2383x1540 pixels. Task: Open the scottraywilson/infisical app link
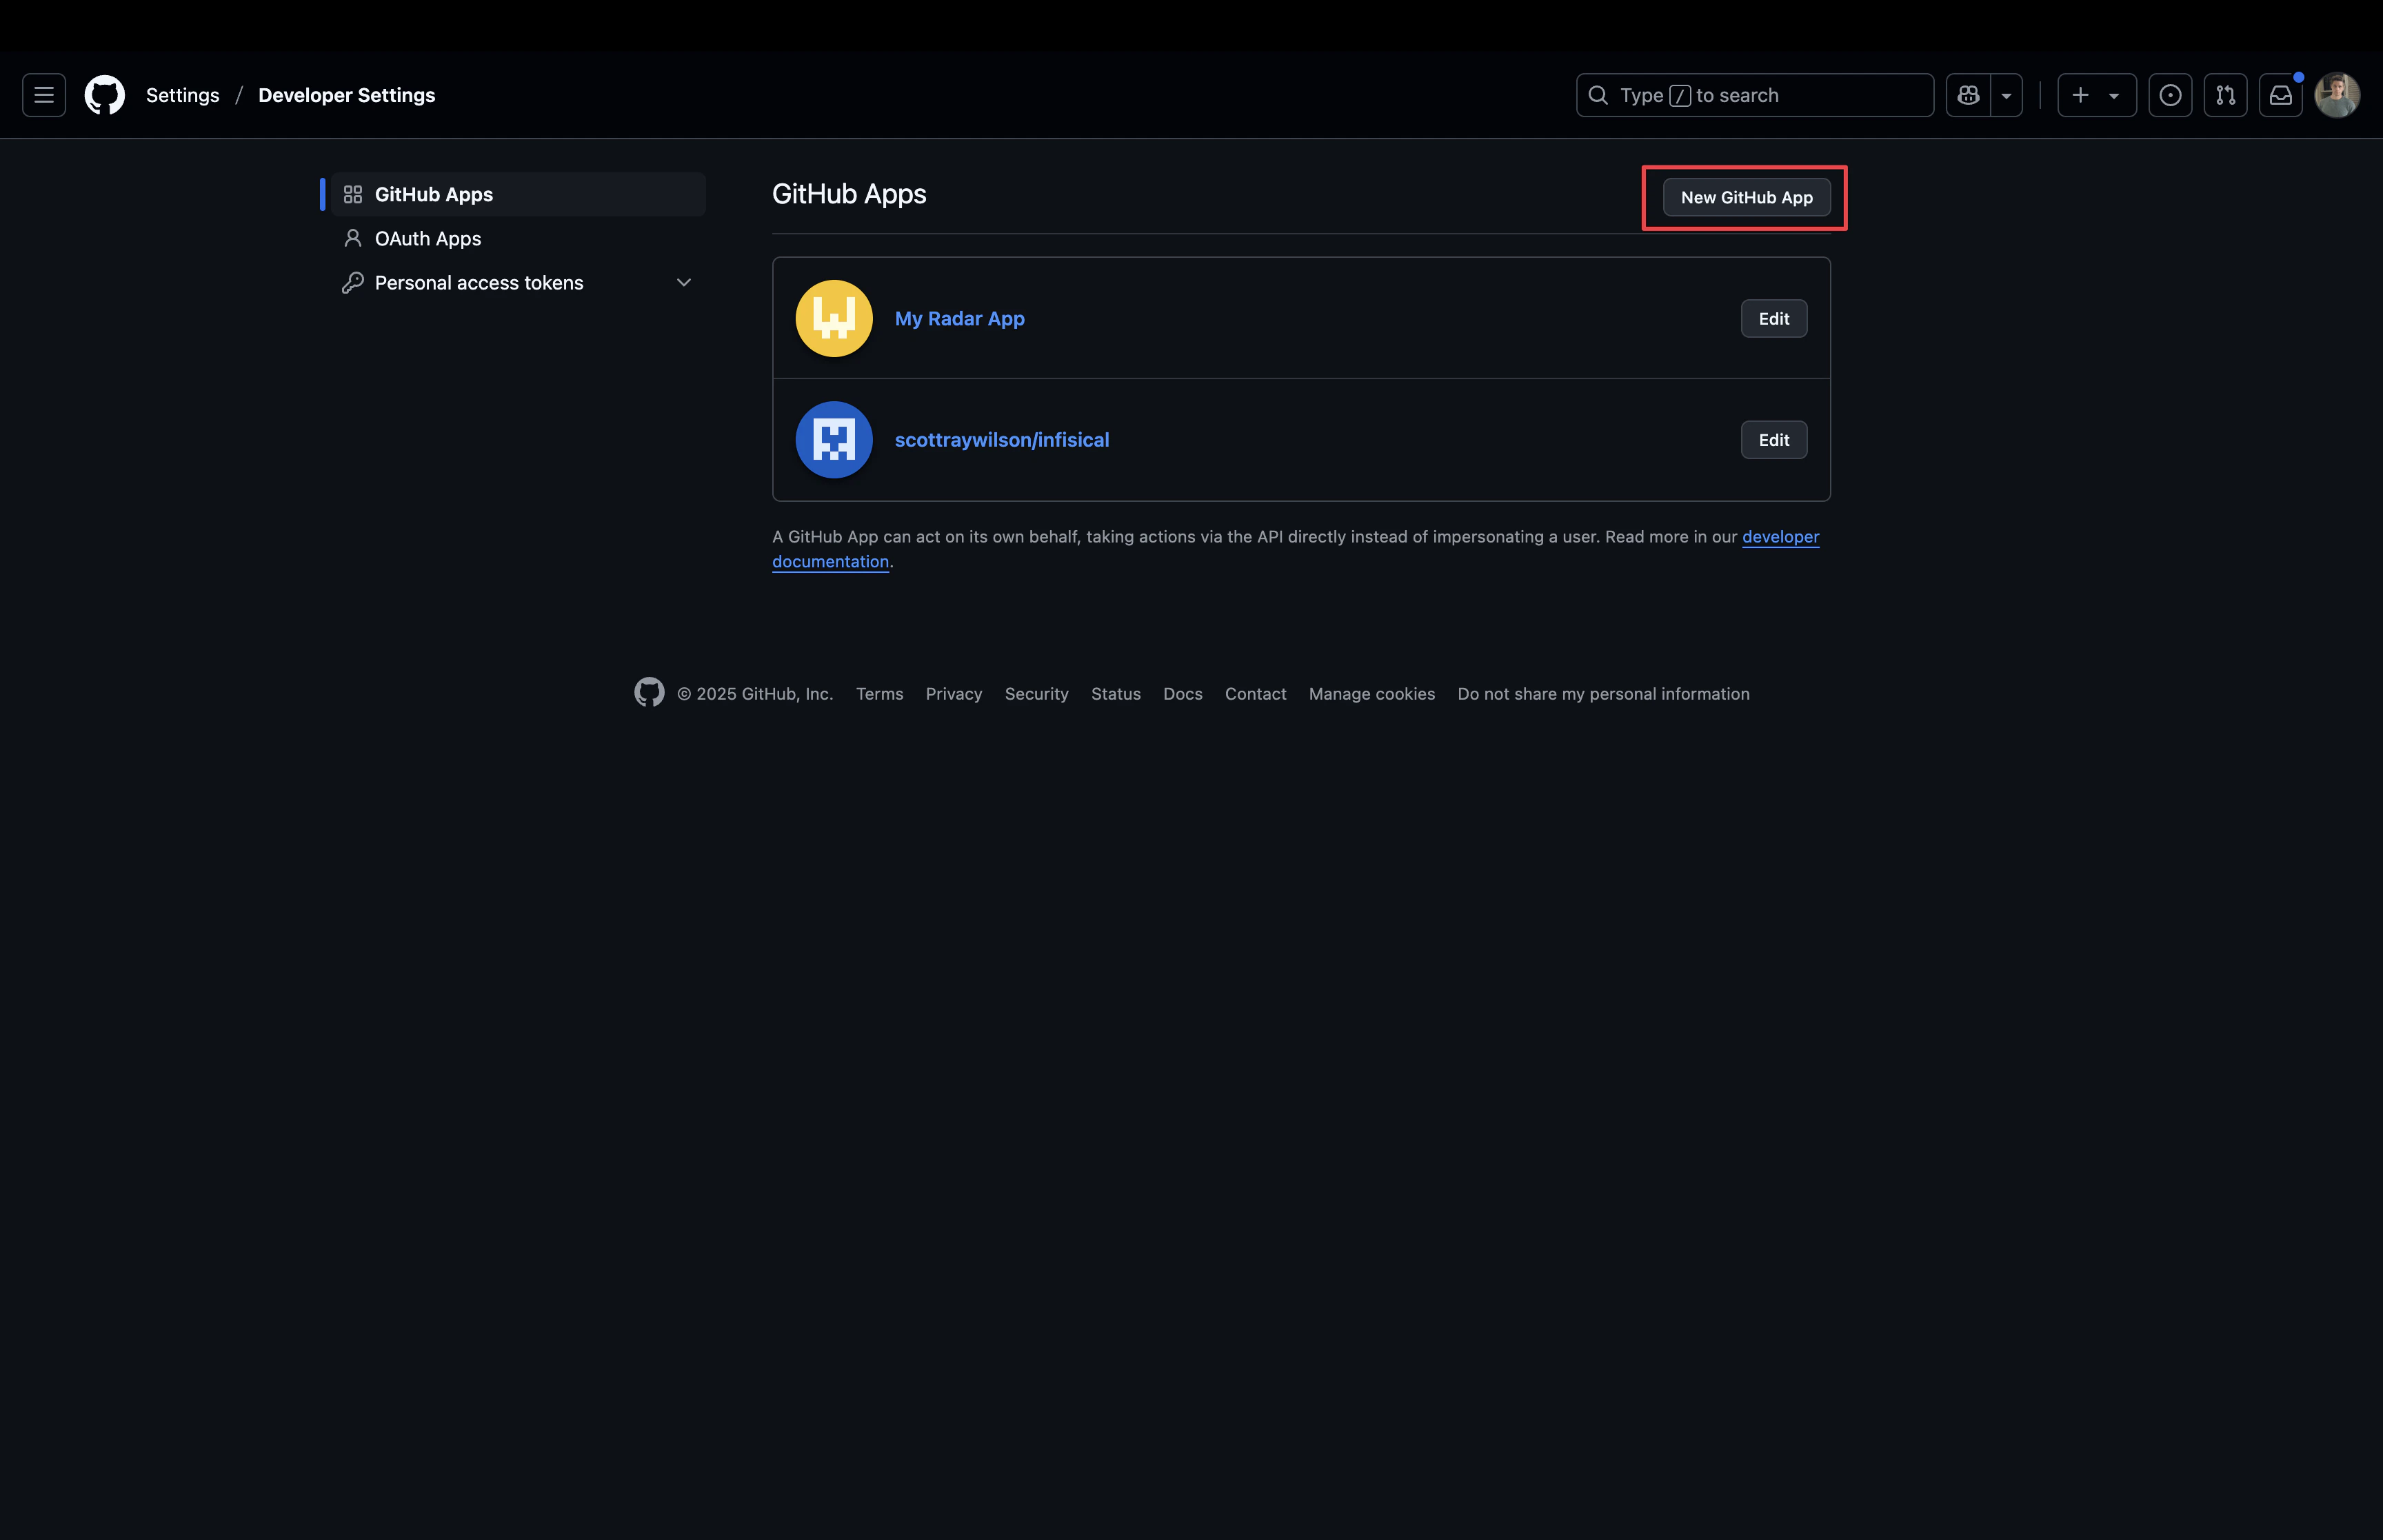[1002, 440]
